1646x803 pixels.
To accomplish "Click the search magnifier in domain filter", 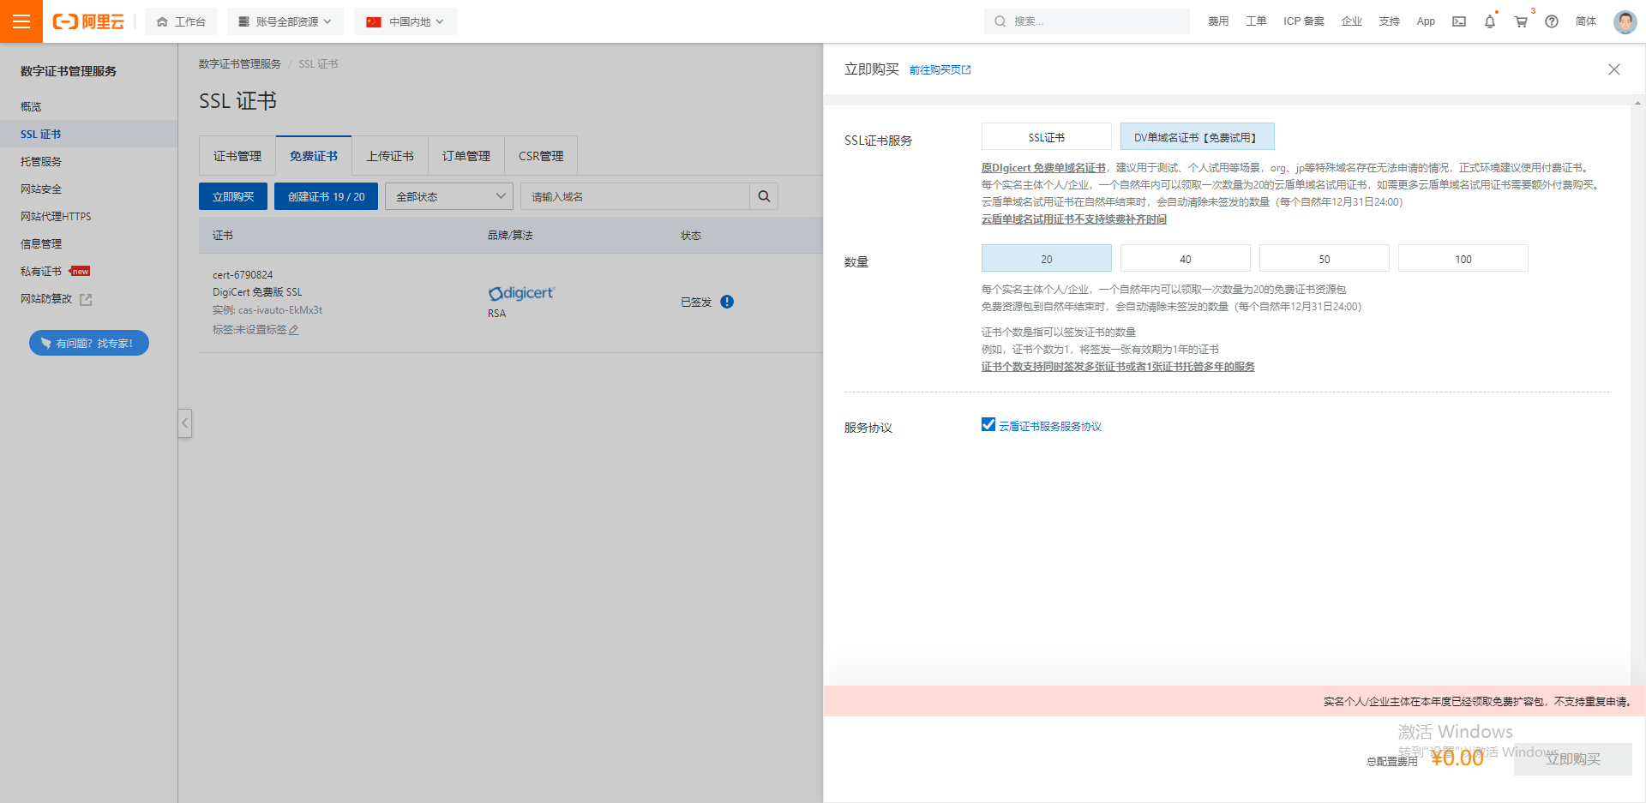I will tap(764, 196).
